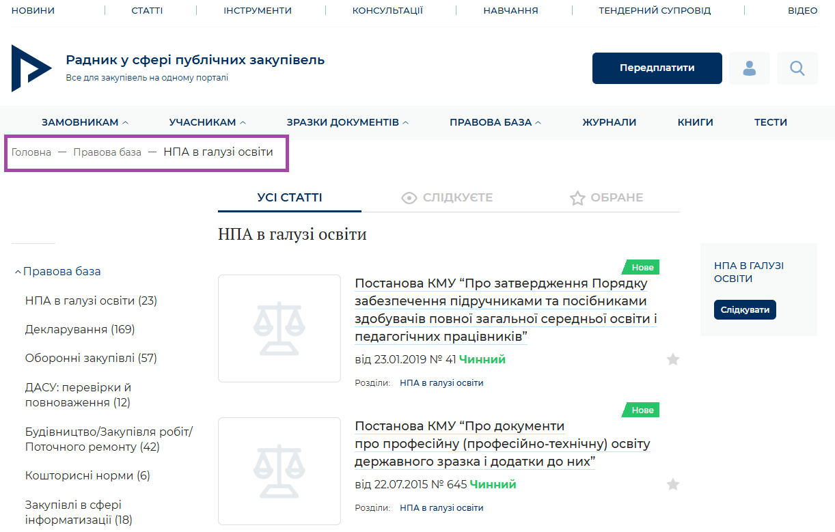The width and height of the screenshot is (835, 532).
Task: Open the Журнали menu item
Action: 610,122
